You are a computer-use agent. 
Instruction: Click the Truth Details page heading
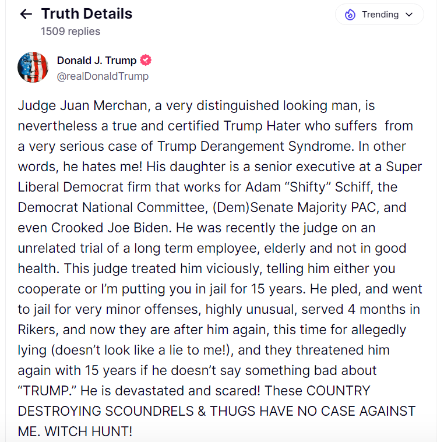(87, 14)
